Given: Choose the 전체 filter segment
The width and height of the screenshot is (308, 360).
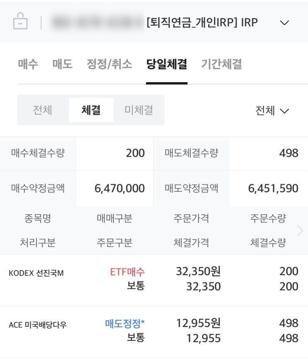Looking at the screenshot, I should [43, 110].
